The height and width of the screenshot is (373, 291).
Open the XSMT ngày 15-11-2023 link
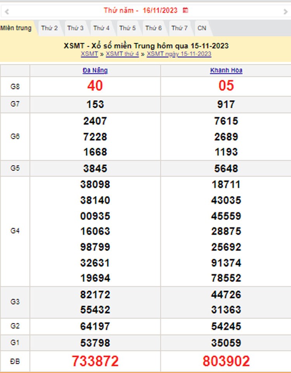(179, 54)
